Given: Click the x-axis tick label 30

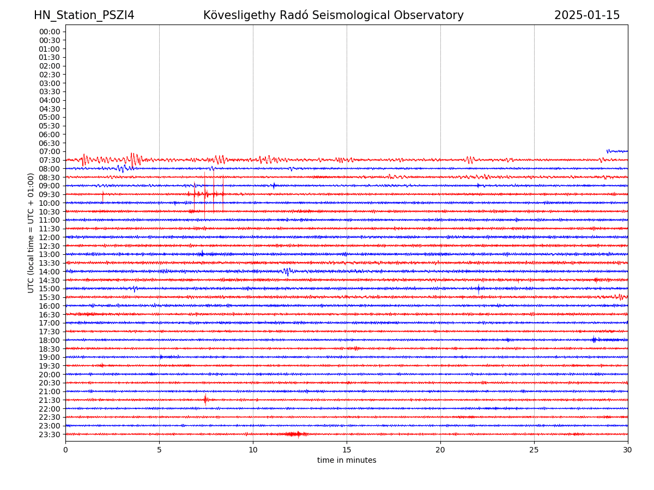Looking at the screenshot, I should click(x=627, y=450).
